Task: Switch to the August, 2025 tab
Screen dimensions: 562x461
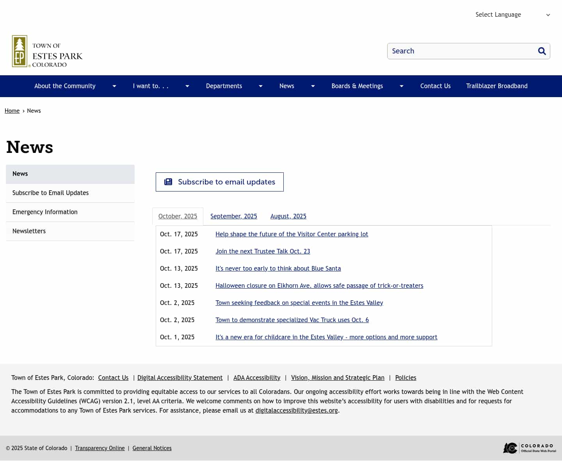Action: 288,216
